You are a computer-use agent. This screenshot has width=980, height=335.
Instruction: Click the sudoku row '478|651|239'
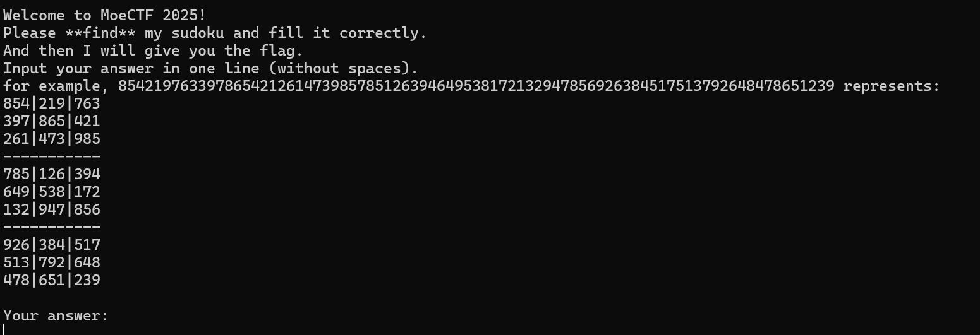(52, 280)
